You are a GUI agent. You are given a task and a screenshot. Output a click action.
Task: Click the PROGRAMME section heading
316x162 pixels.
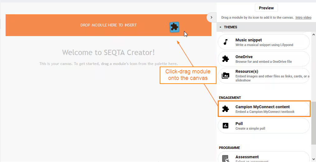pyautogui.click(x=230, y=148)
